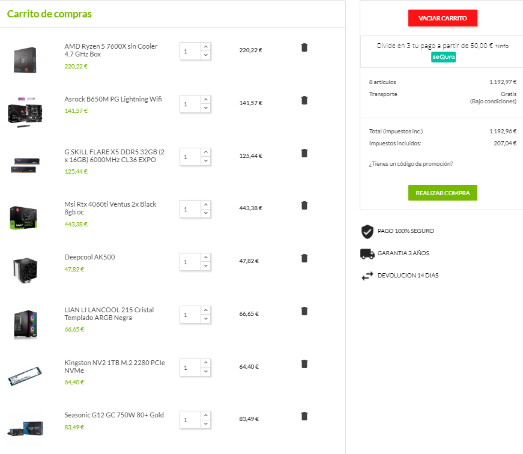Open AMD Ryzen 5 7600X product link
The width and height of the screenshot is (523, 454).
coord(110,50)
